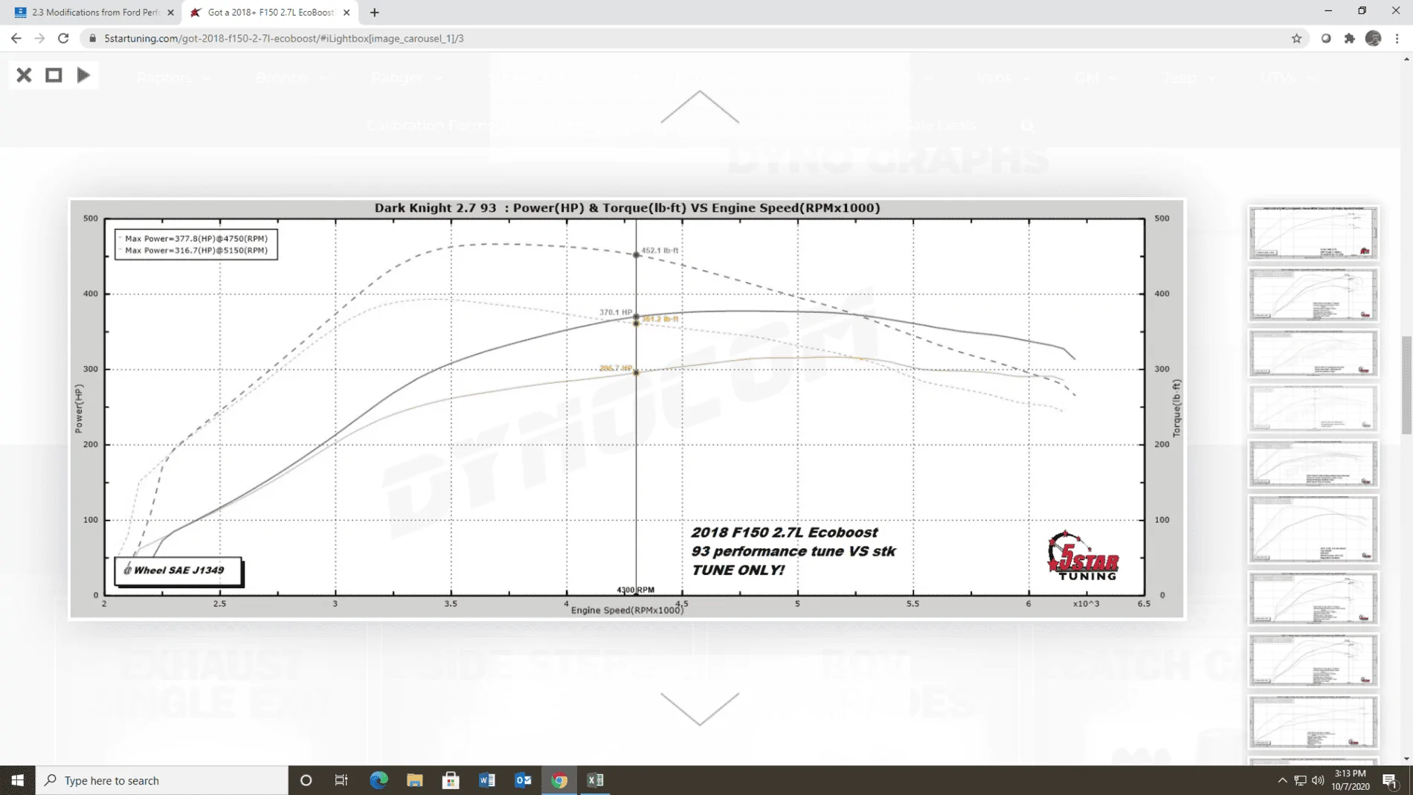
Task: Go to previous image with up chevron
Action: [x=700, y=107]
